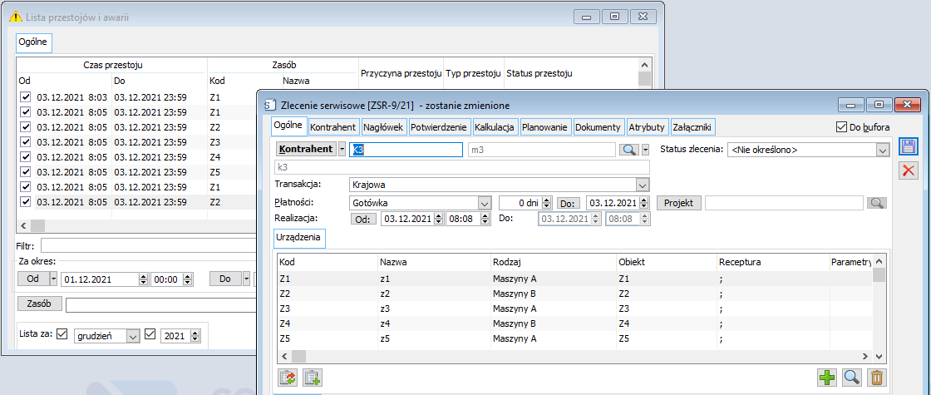
Task: Adjust the payment due date 03.12.2021 stepper
Action: (645, 203)
